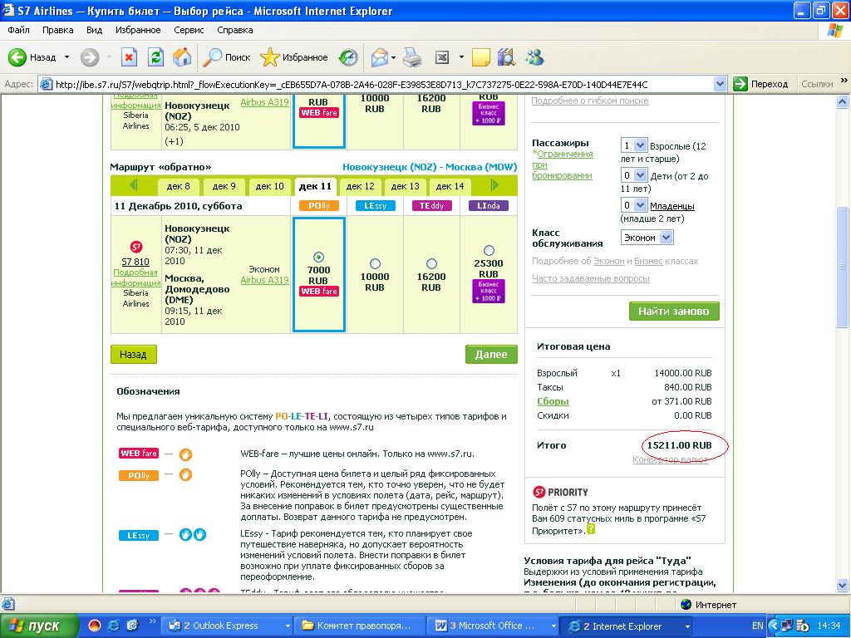Click the address URL input field

click(x=383, y=84)
